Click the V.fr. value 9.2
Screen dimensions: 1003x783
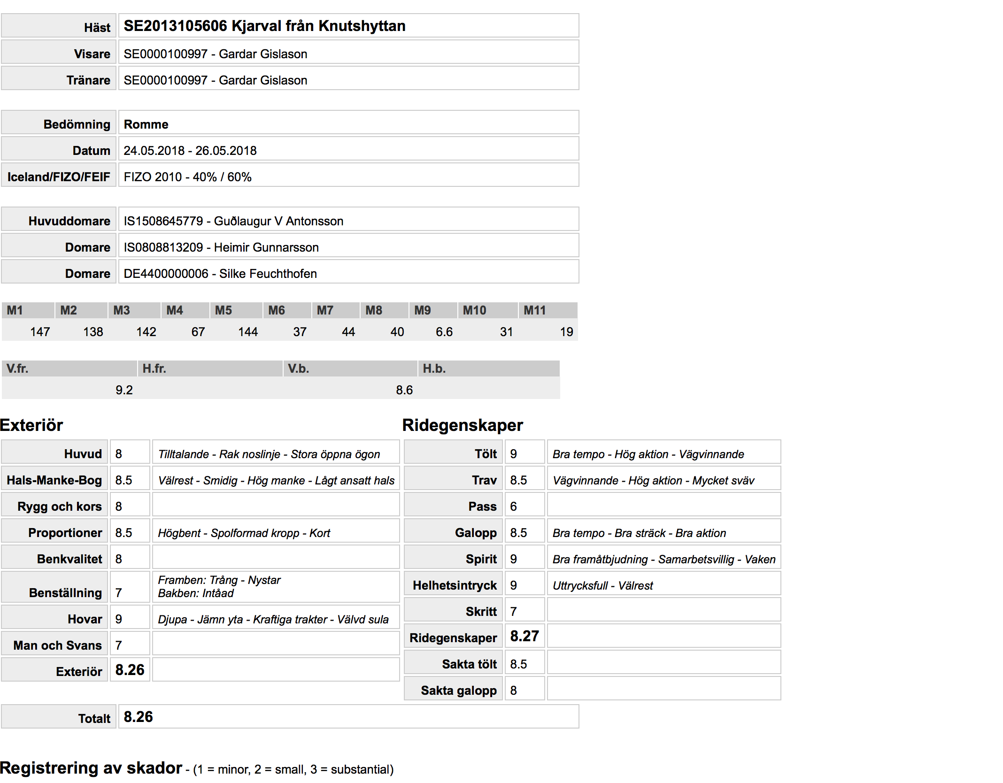click(124, 390)
